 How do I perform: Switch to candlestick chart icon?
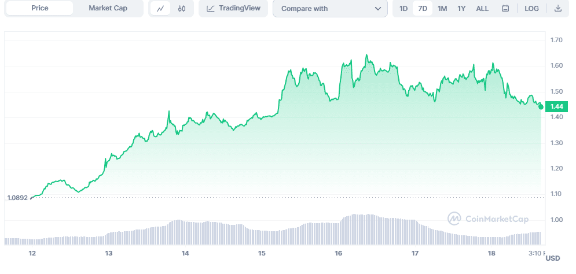click(x=181, y=9)
